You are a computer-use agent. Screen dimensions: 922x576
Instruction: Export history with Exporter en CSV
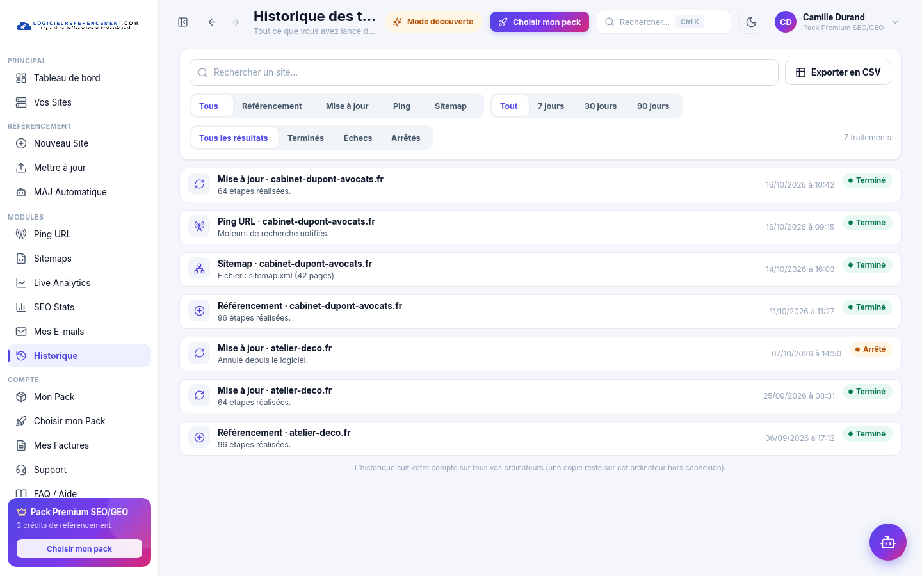(837, 72)
